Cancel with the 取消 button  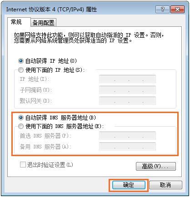tap(165, 185)
